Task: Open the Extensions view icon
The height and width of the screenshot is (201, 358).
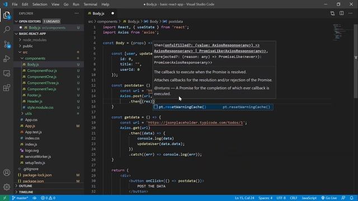Action: [x=7, y=88]
